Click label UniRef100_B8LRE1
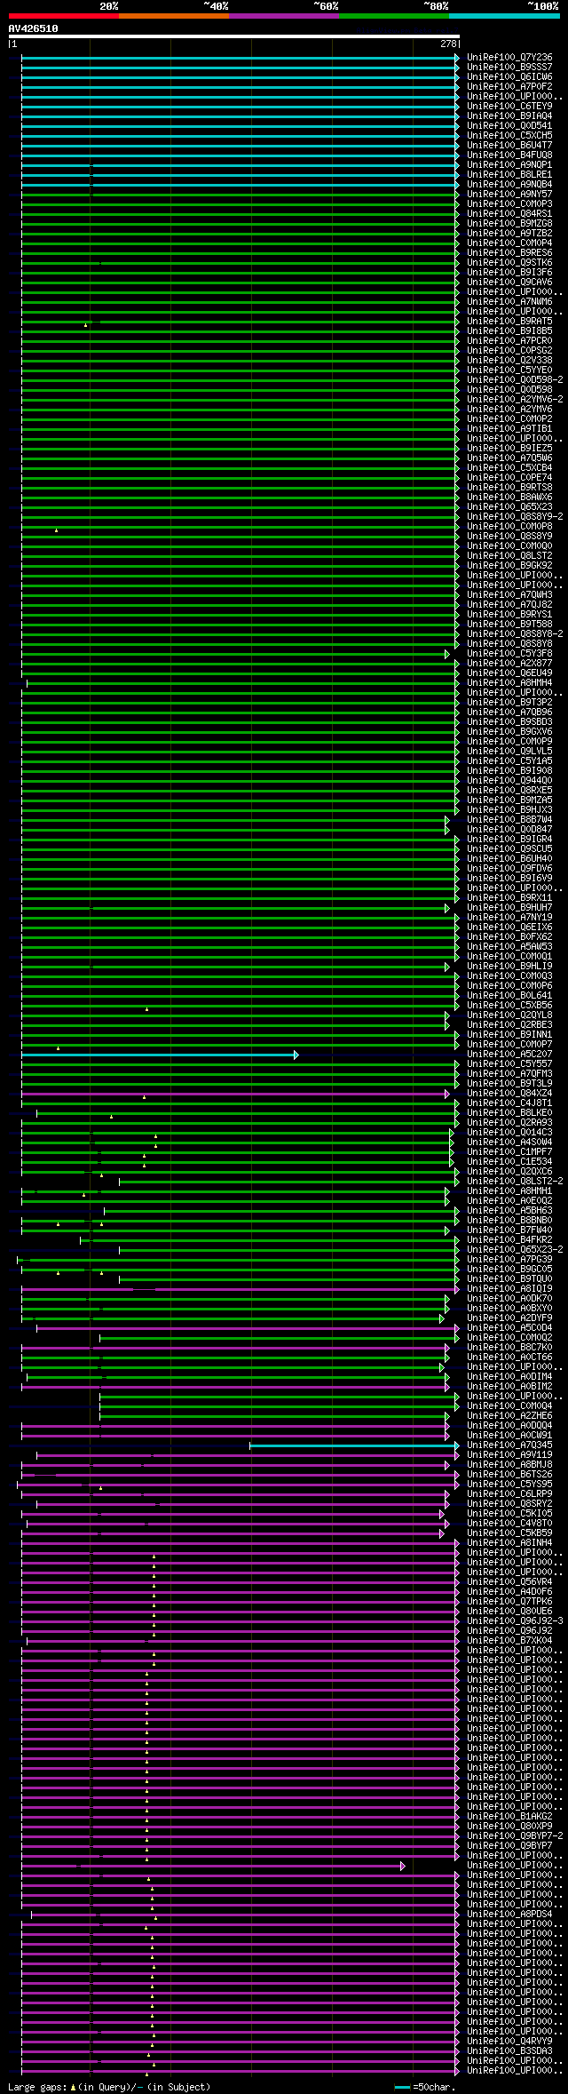Image resolution: width=568 pixels, height=2094 pixels. (x=509, y=175)
